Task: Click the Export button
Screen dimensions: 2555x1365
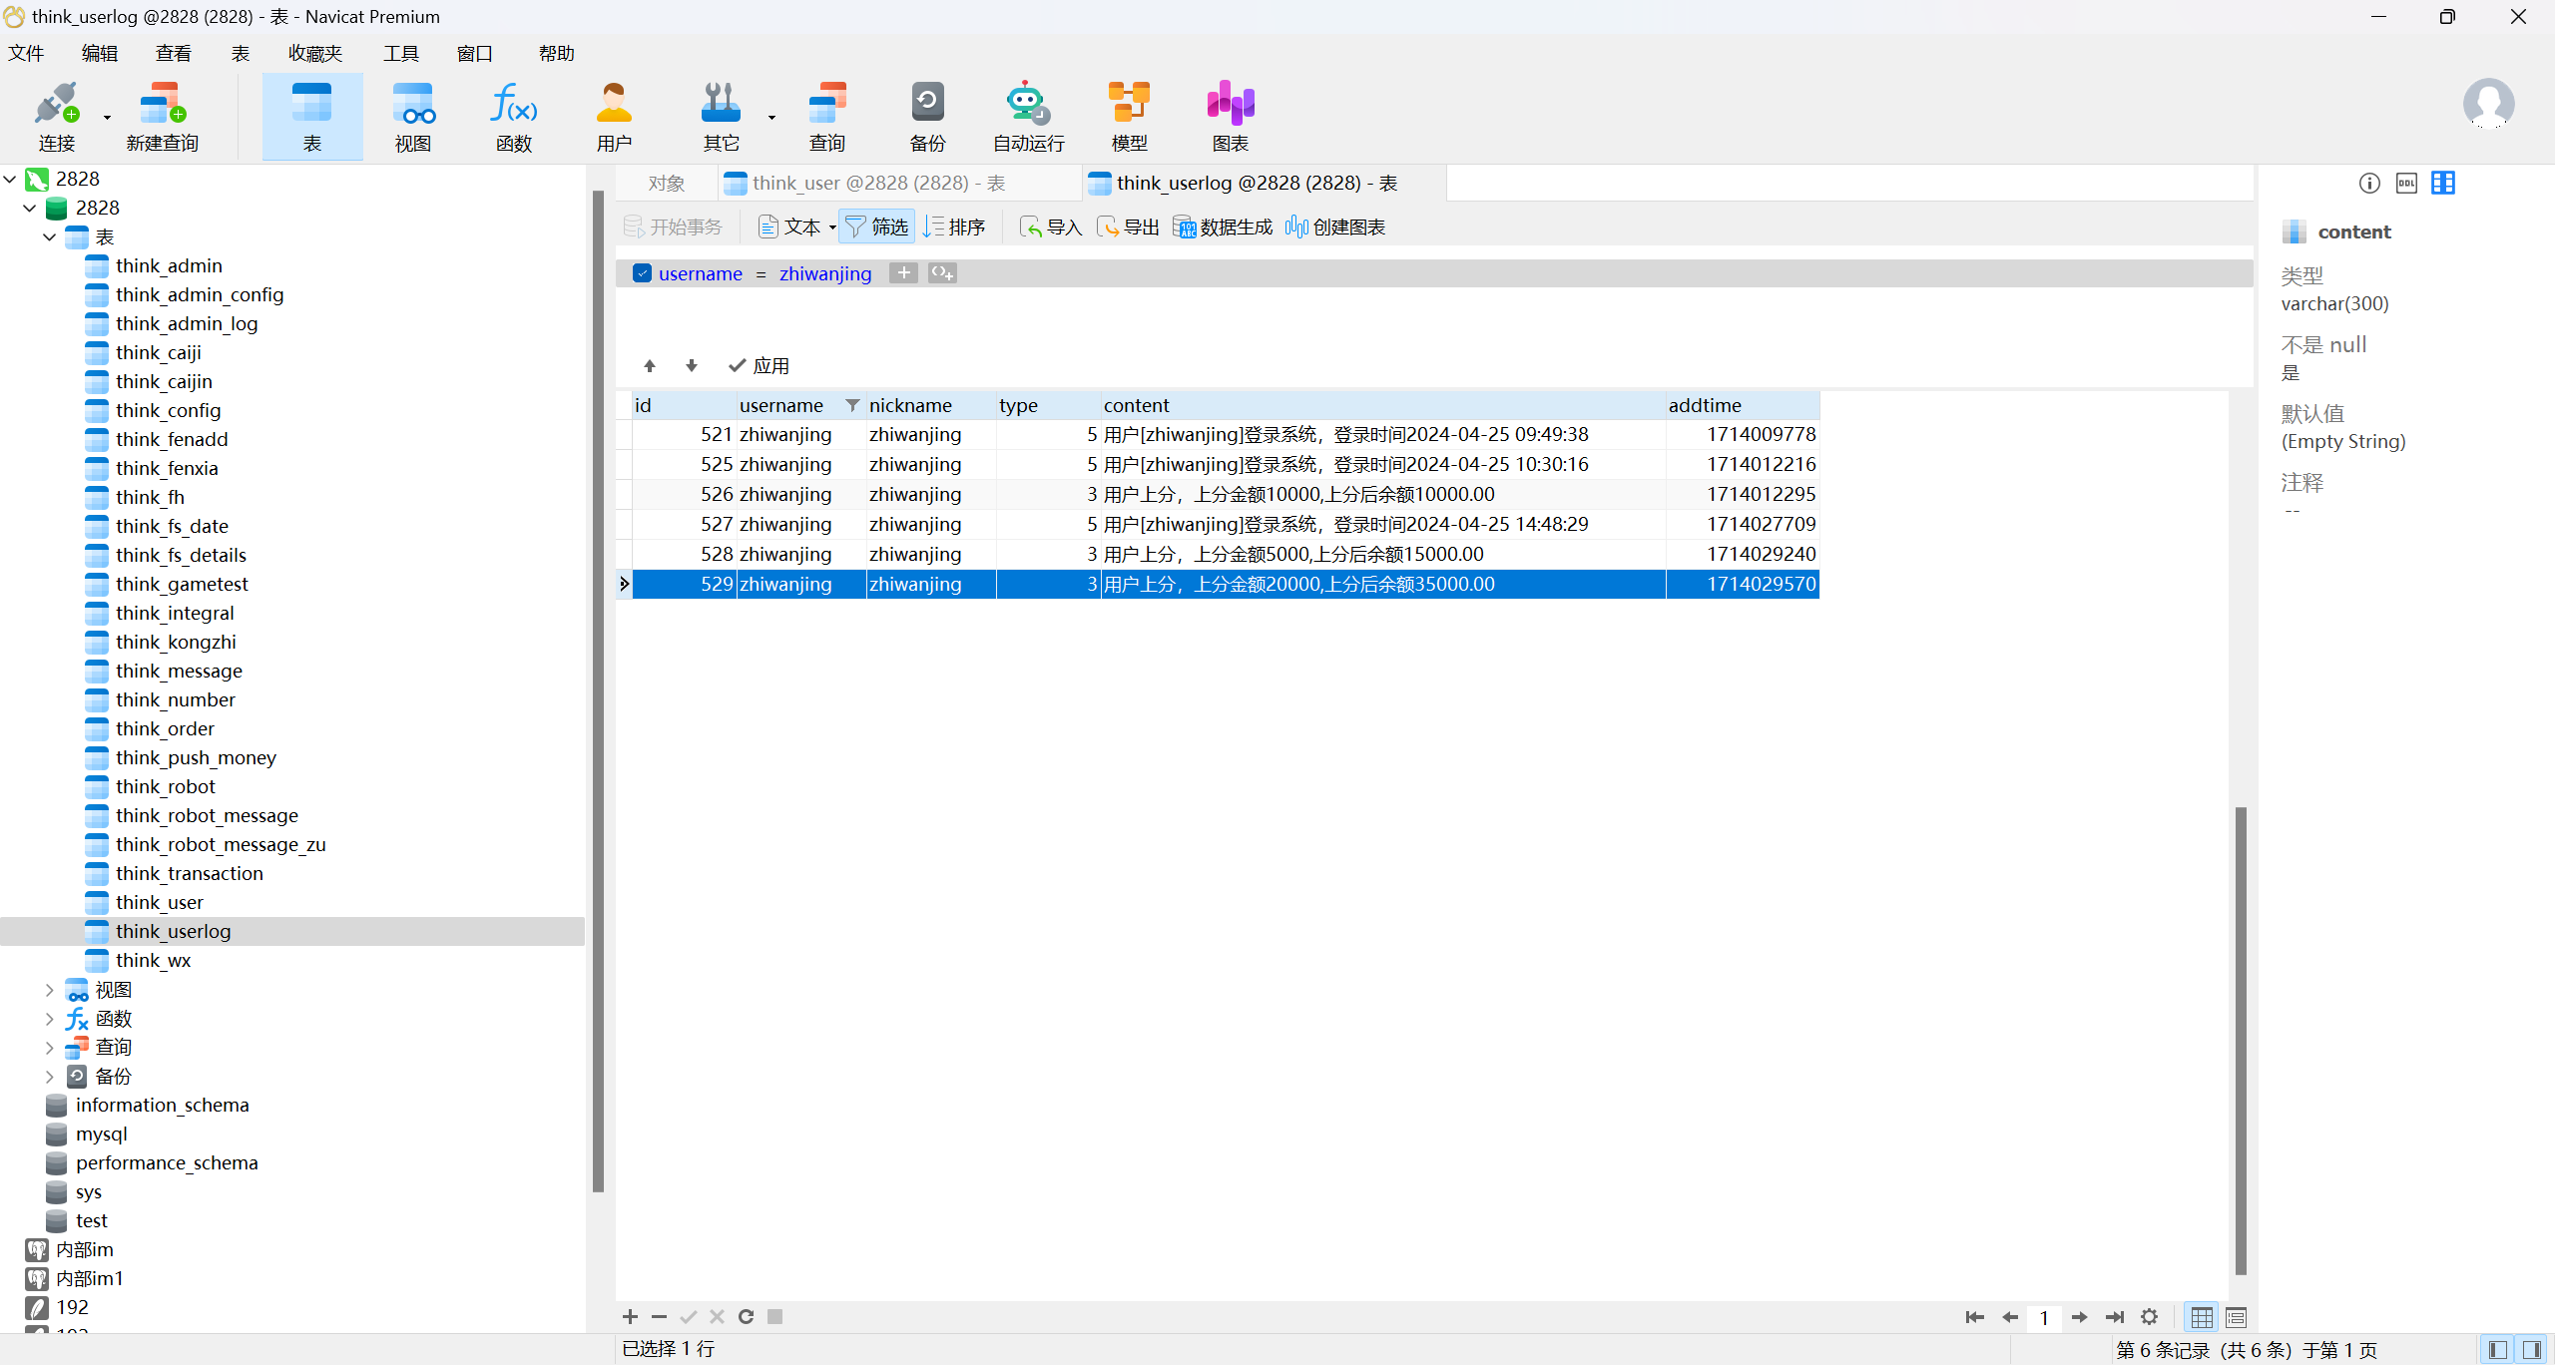Action: coord(1129,227)
